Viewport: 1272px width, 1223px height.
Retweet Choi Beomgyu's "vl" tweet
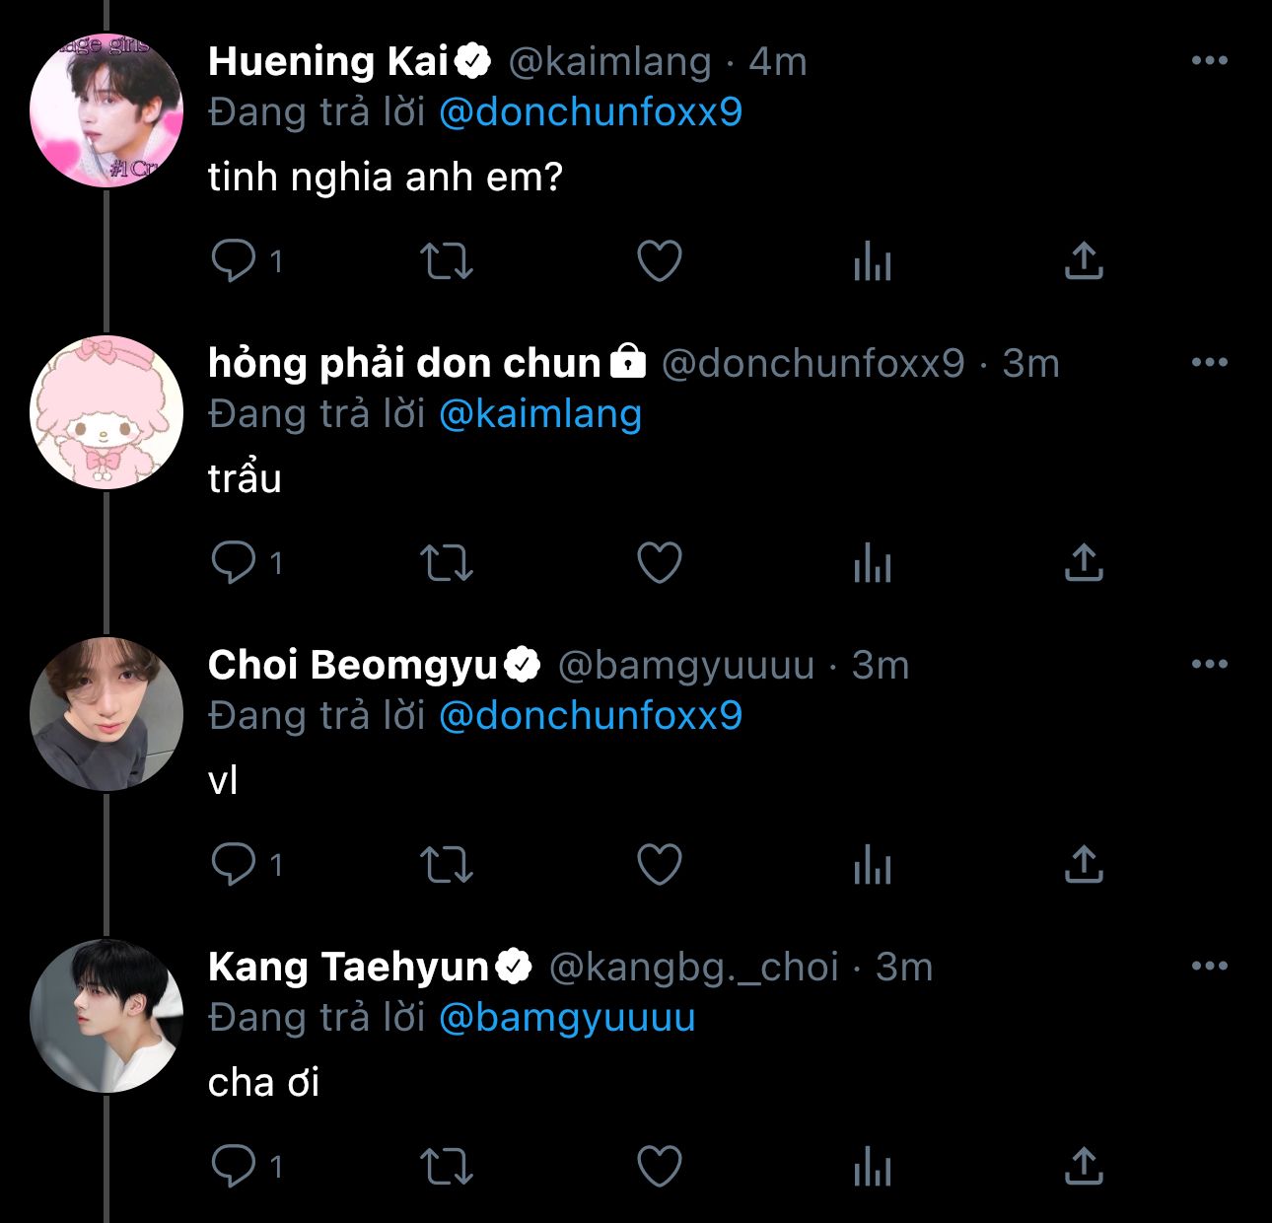[447, 865]
